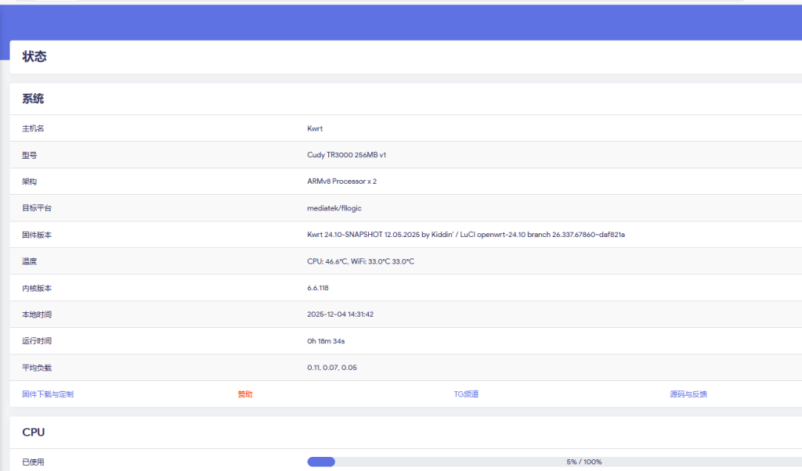Click the 已使用 label in CPU section
Screen dimensions: 802x471
coord(33,462)
